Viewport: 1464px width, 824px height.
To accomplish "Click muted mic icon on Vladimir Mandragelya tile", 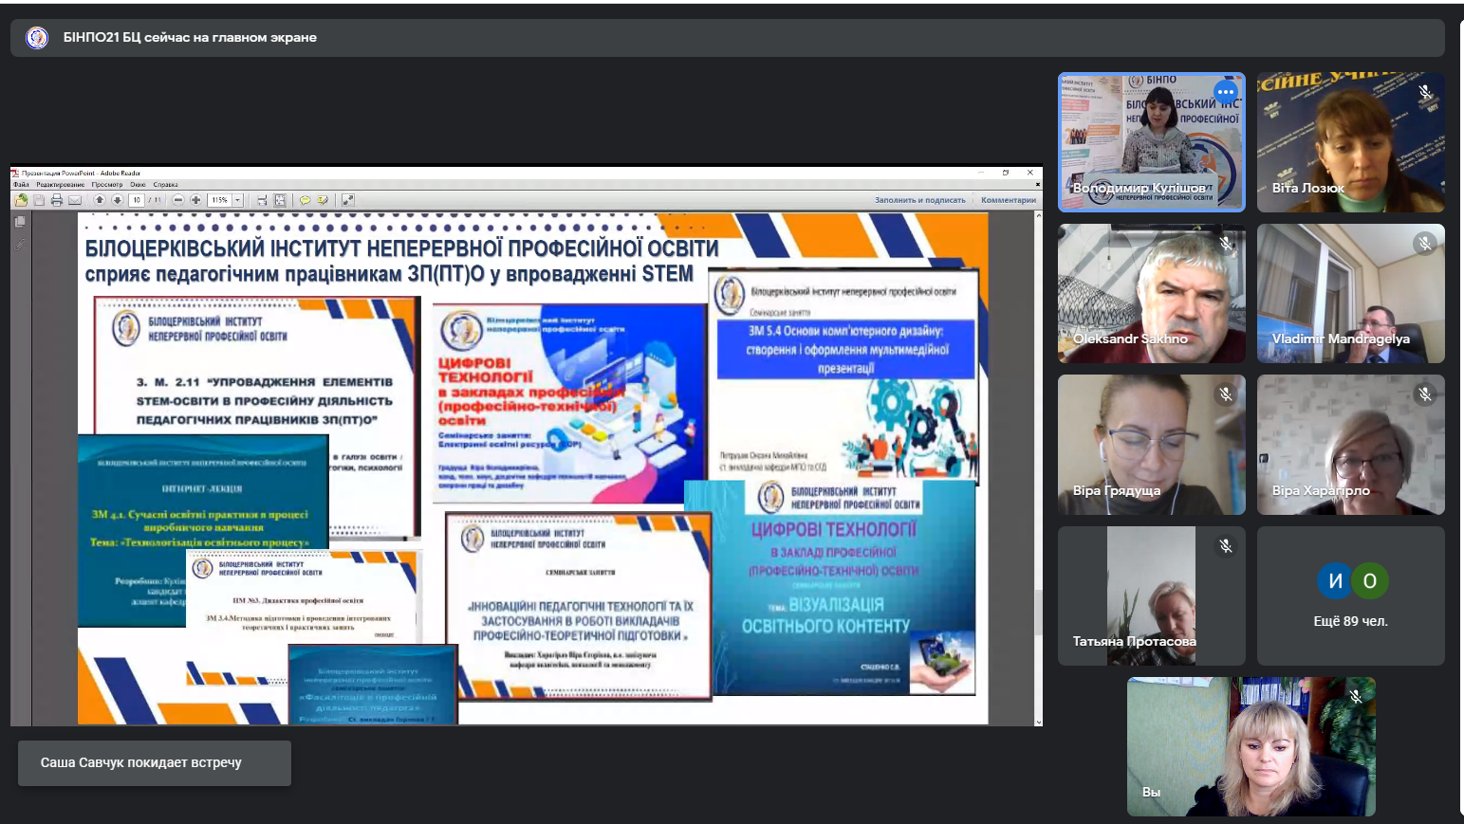I will [x=1424, y=244].
